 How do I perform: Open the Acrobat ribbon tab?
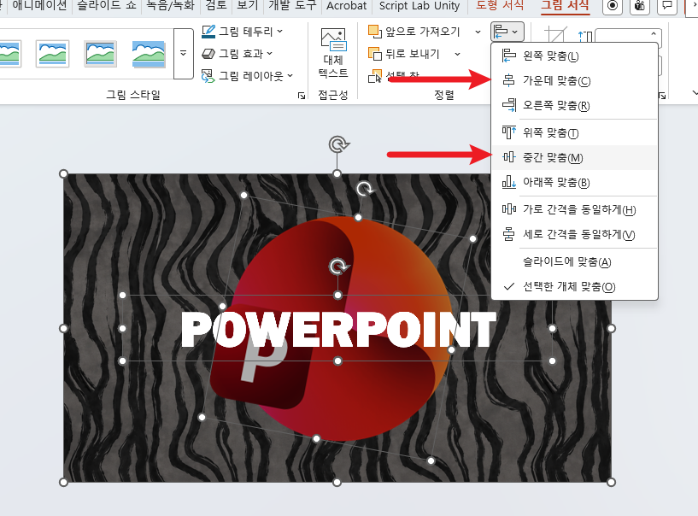(x=346, y=6)
